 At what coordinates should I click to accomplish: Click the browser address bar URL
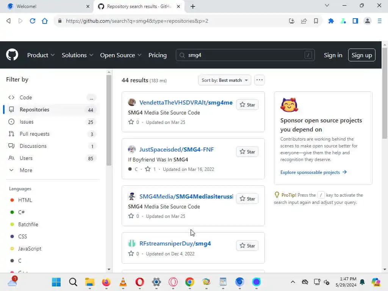[137, 21]
